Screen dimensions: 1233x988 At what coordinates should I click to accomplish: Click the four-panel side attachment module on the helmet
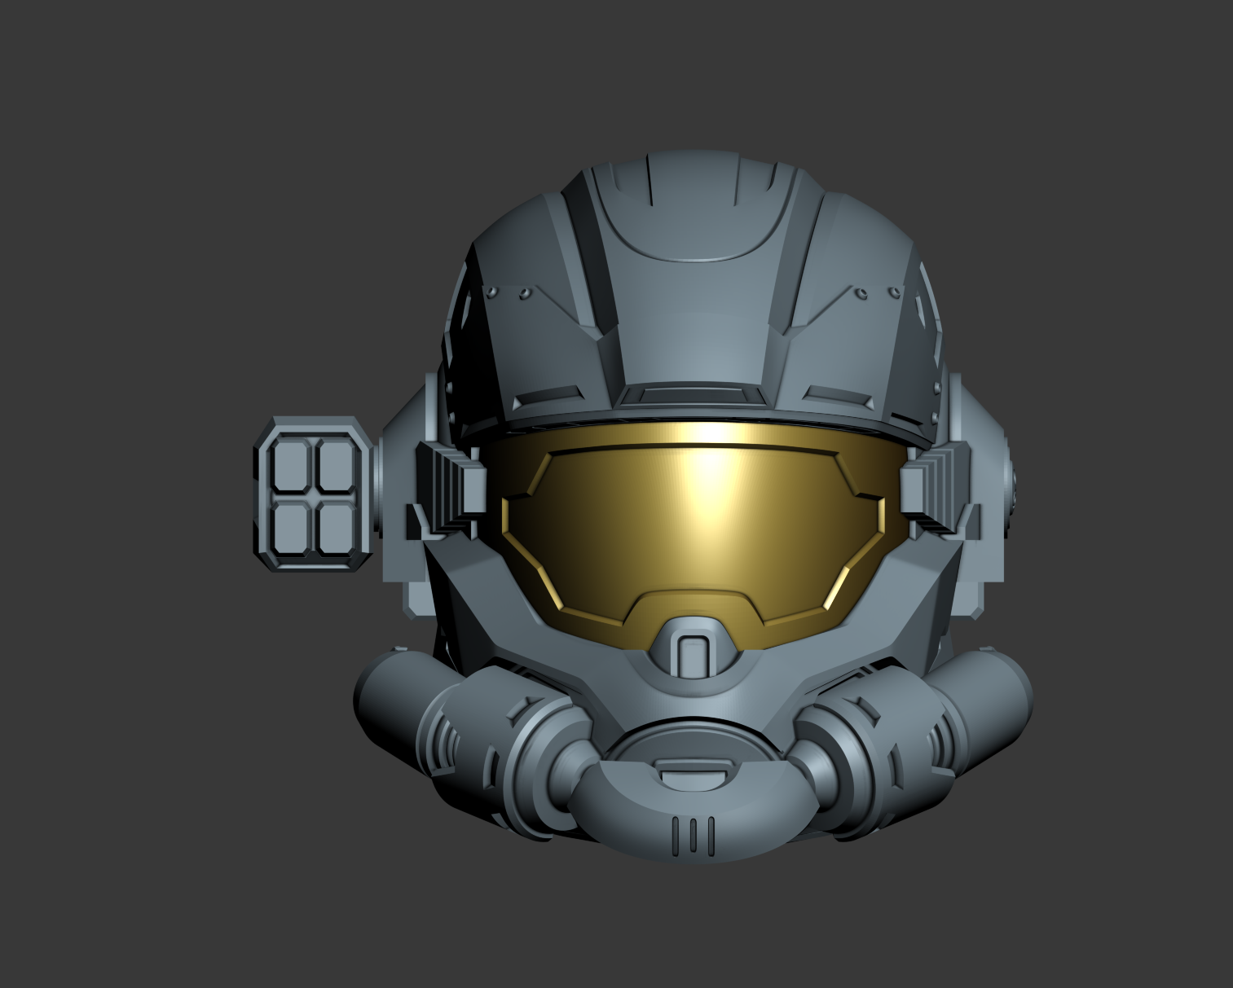(313, 494)
